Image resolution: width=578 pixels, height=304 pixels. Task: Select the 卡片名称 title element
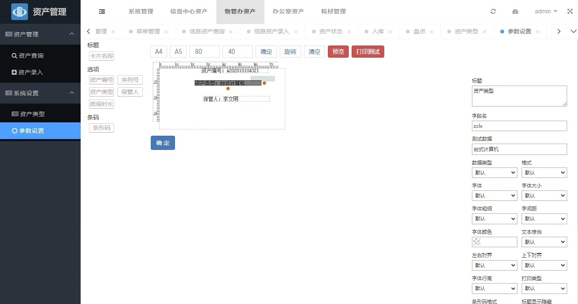(x=101, y=56)
